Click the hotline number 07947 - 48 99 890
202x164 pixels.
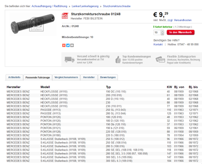click(188, 44)
